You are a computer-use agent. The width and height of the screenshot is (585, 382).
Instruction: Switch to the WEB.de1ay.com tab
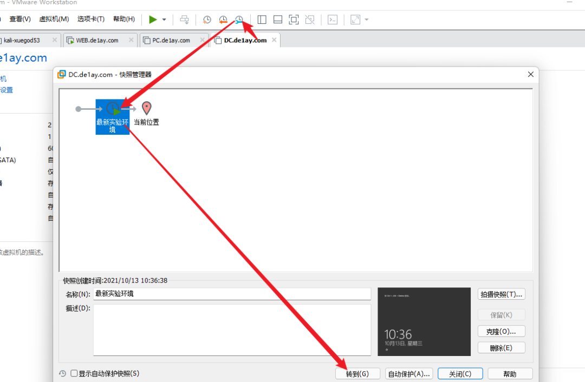(97, 40)
